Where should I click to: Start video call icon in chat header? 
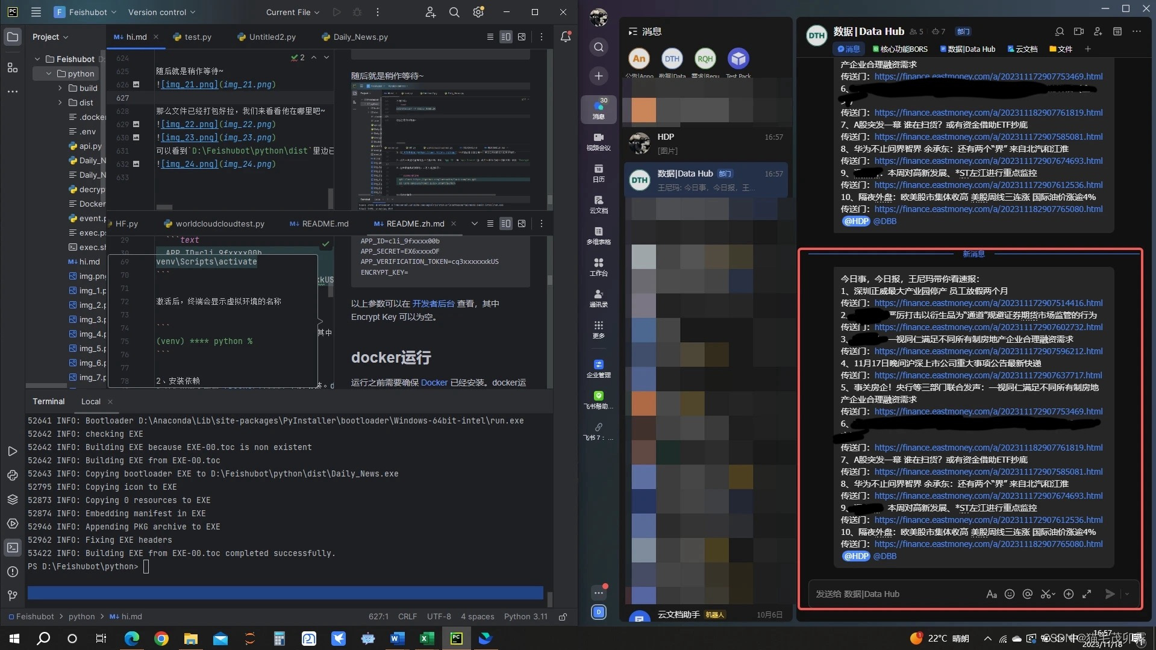pos(1079,31)
